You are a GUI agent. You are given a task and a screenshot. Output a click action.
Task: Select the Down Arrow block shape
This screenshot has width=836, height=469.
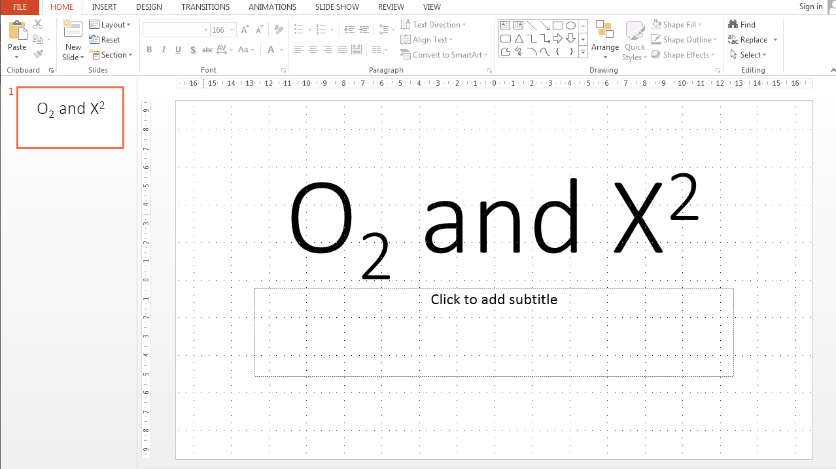coord(571,39)
